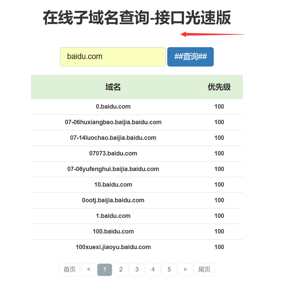The image size is (285, 281).
Task: Select 100xuexi.jiaoyu.baidu.com entry
Action: [x=113, y=247]
